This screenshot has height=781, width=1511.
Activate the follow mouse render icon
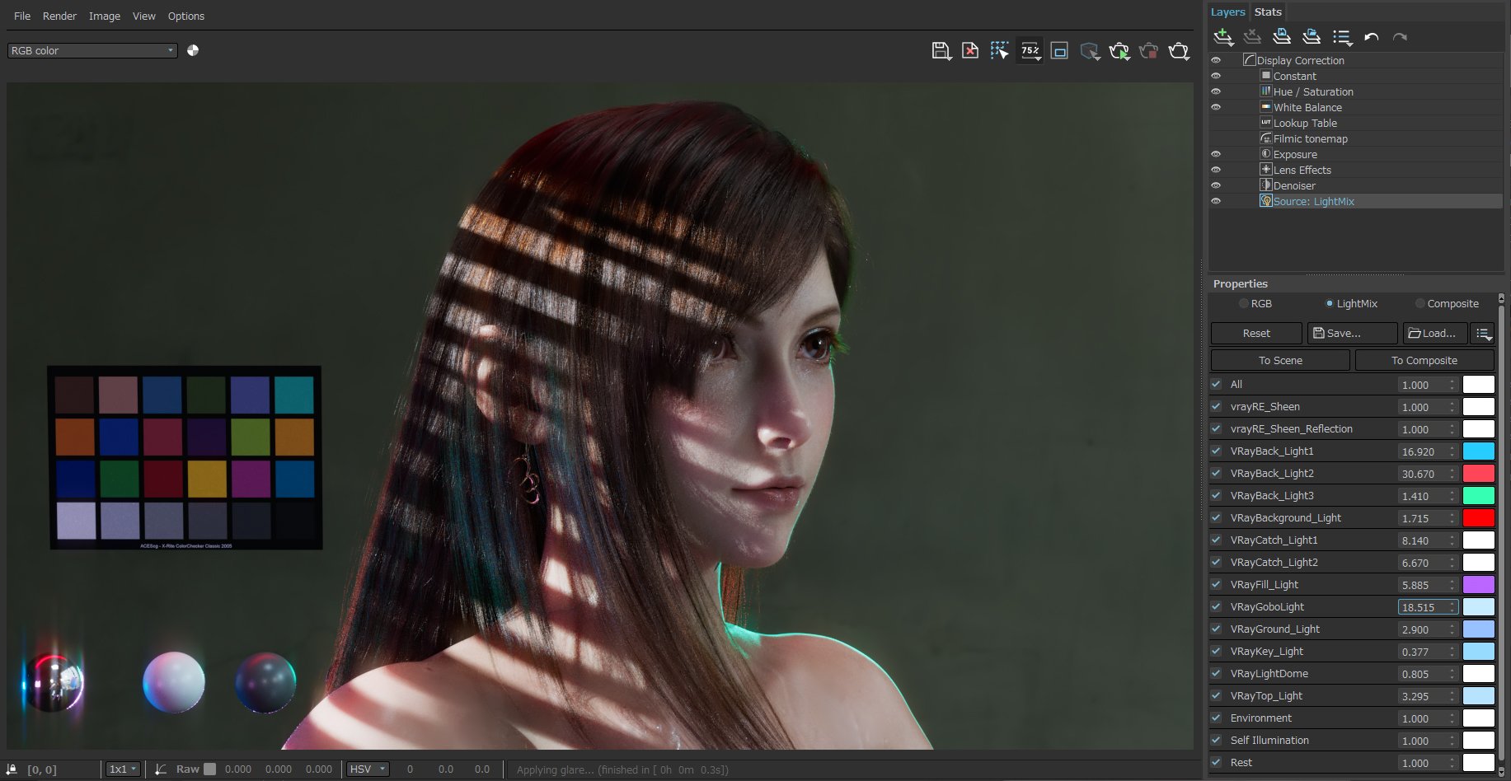pos(1000,51)
